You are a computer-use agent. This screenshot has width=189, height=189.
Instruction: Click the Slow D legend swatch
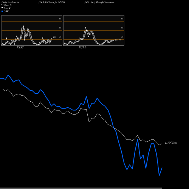coord(2,5)
